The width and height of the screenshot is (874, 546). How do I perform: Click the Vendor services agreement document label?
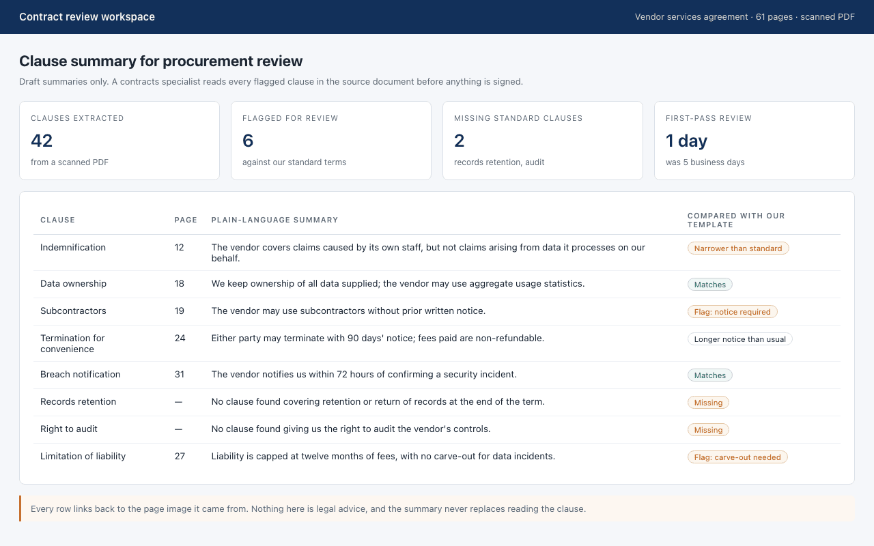(x=744, y=17)
